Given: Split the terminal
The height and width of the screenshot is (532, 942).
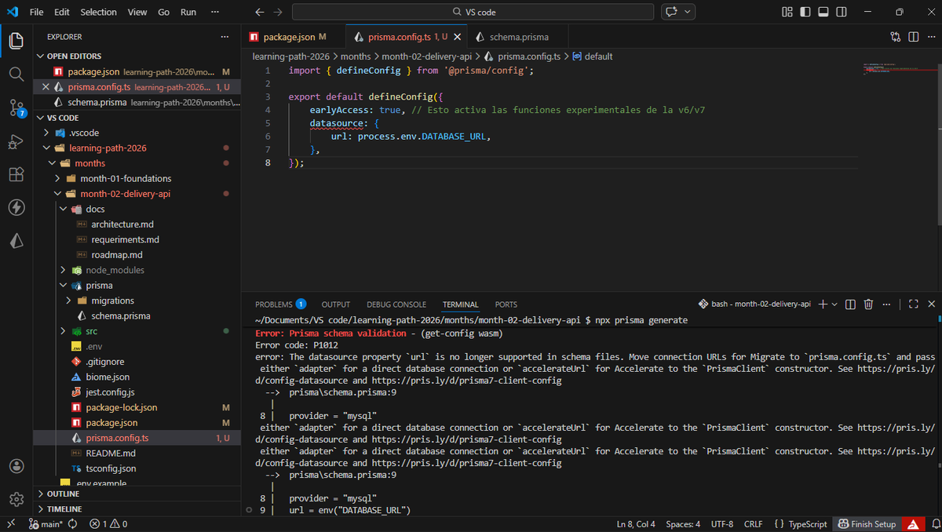Looking at the screenshot, I should coord(850,304).
